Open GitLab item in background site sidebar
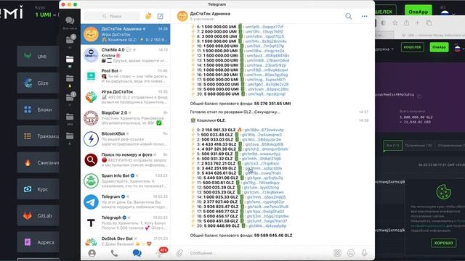This screenshot has height=261, width=465. click(38, 216)
